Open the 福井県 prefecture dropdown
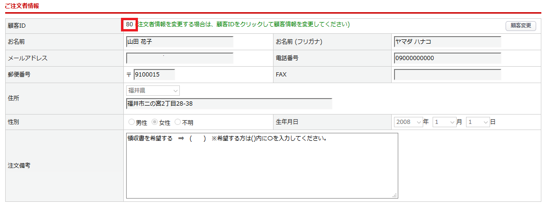Screen dimensions: 547x207 point(153,91)
